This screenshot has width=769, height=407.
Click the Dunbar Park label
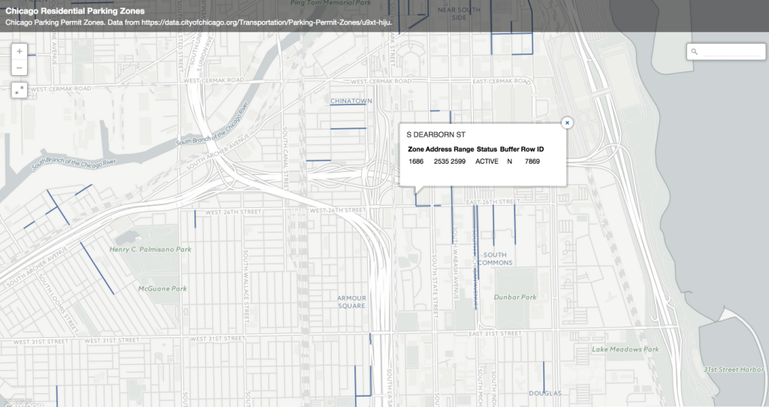coord(515,297)
